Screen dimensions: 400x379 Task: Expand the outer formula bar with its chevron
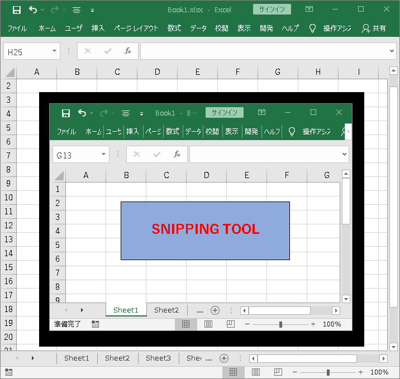pyautogui.click(x=392, y=51)
